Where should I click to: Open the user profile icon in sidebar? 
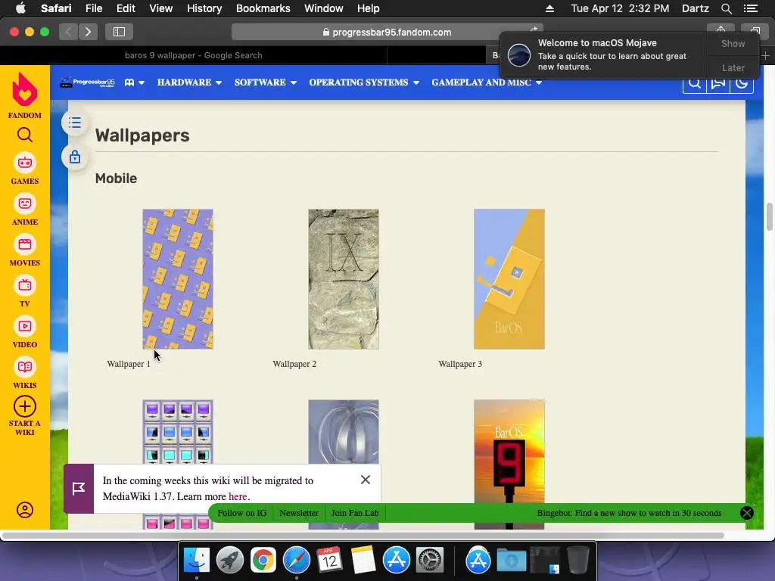click(25, 510)
